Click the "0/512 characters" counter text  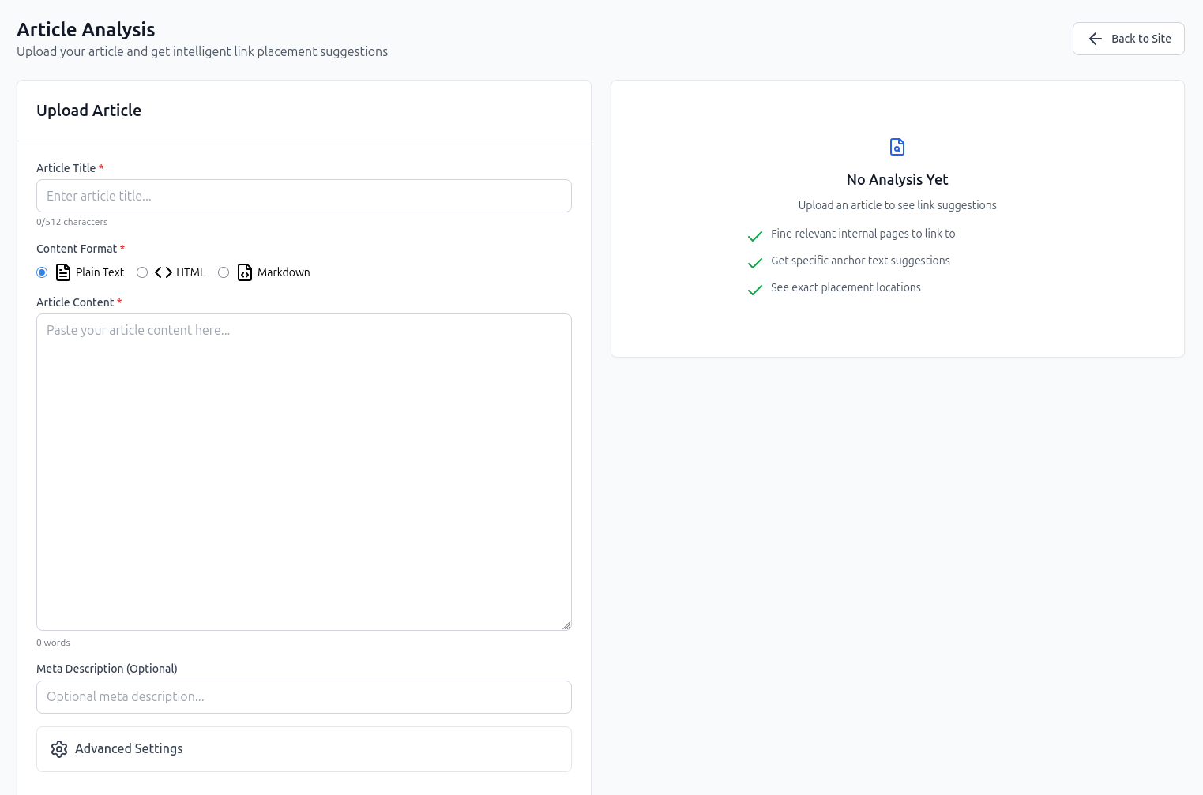pyautogui.click(x=72, y=222)
